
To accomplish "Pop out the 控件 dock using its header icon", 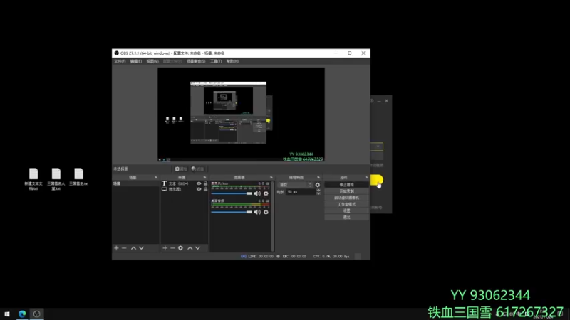I will (366, 177).
